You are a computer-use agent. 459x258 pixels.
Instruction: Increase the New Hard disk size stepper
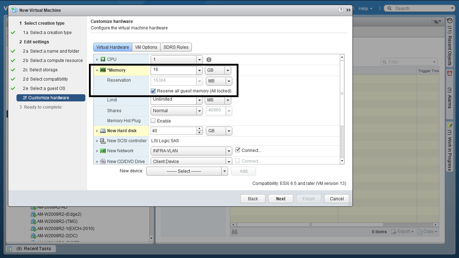pos(200,129)
